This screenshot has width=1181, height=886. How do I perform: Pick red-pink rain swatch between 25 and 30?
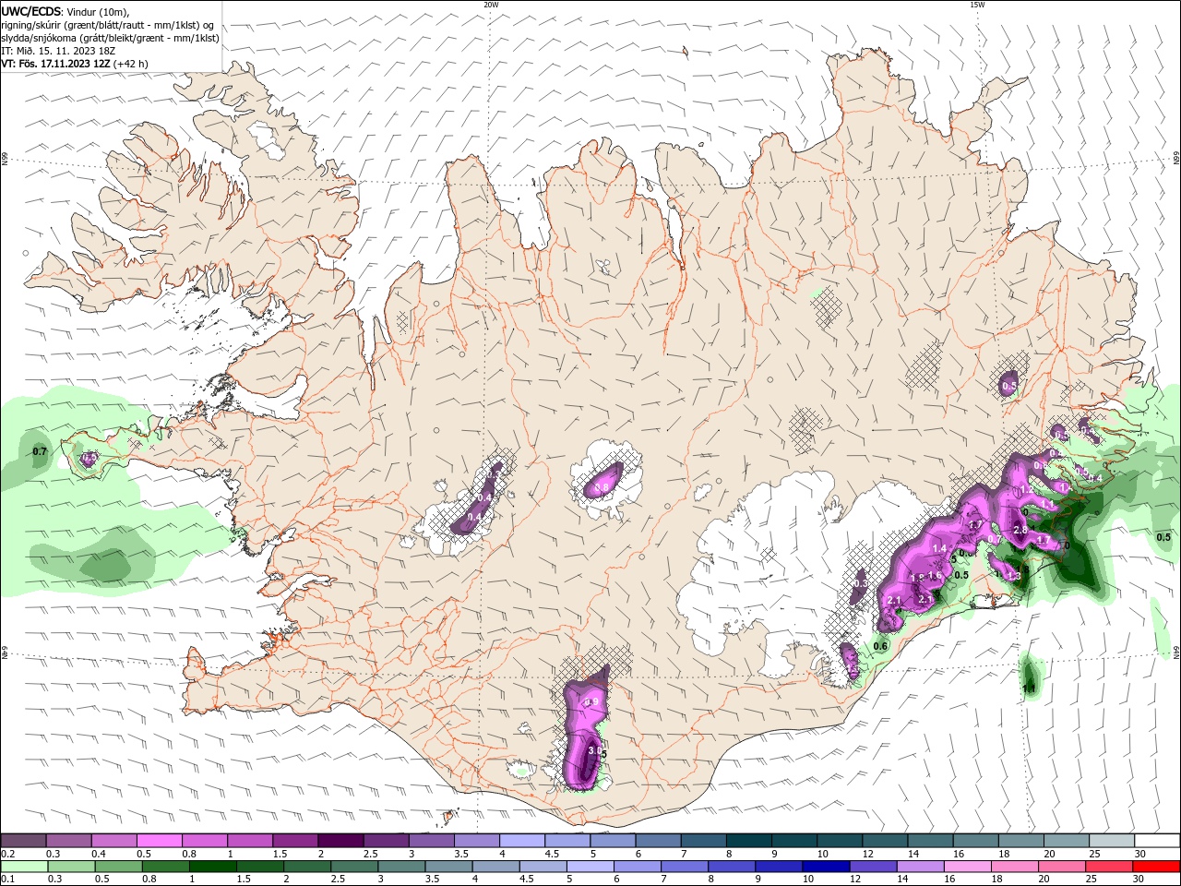(1107, 867)
